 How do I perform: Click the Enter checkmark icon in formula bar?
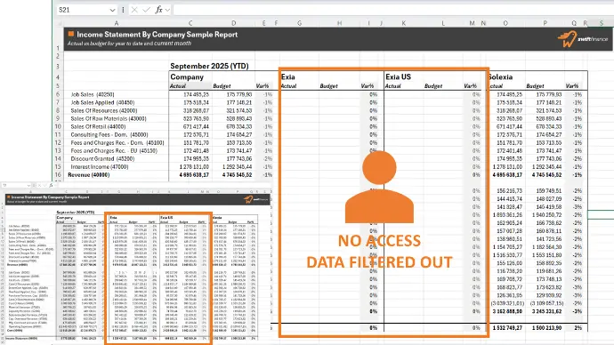coord(147,10)
